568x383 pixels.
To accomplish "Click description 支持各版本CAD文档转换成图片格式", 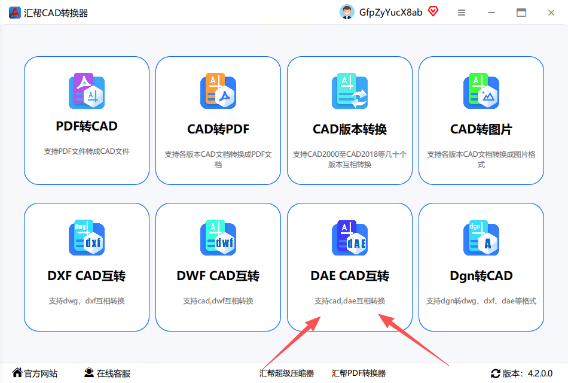I will [481, 160].
